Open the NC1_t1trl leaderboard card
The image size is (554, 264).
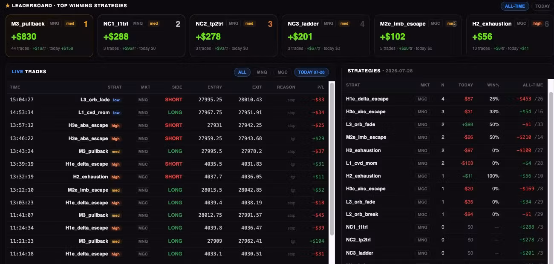(x=141, y=36)
